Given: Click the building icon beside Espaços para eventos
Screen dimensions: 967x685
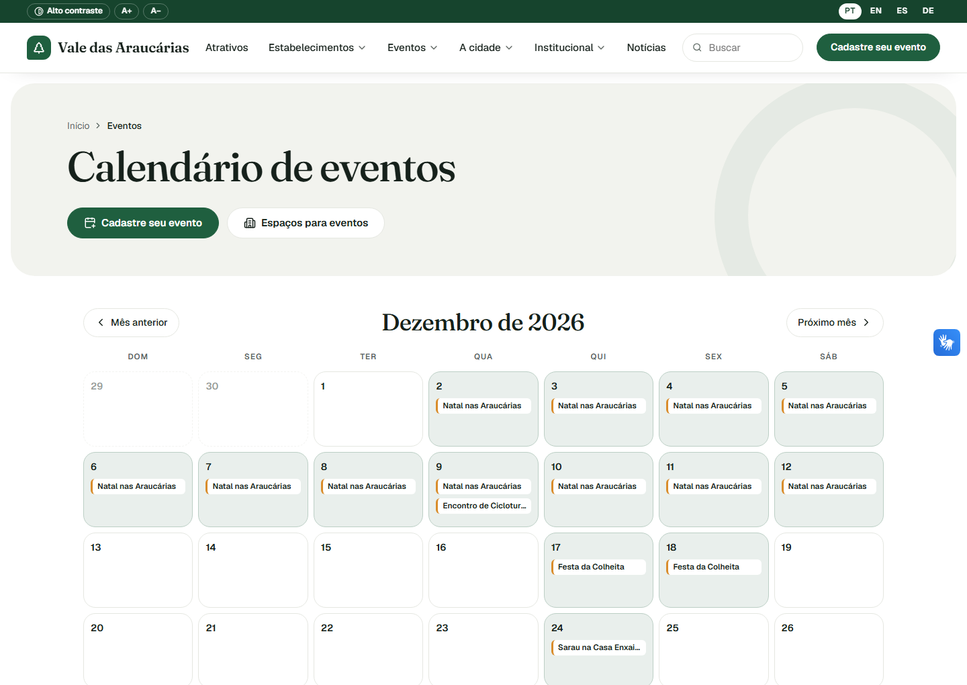Looking at the screenshot, I should tap(250, 223).
